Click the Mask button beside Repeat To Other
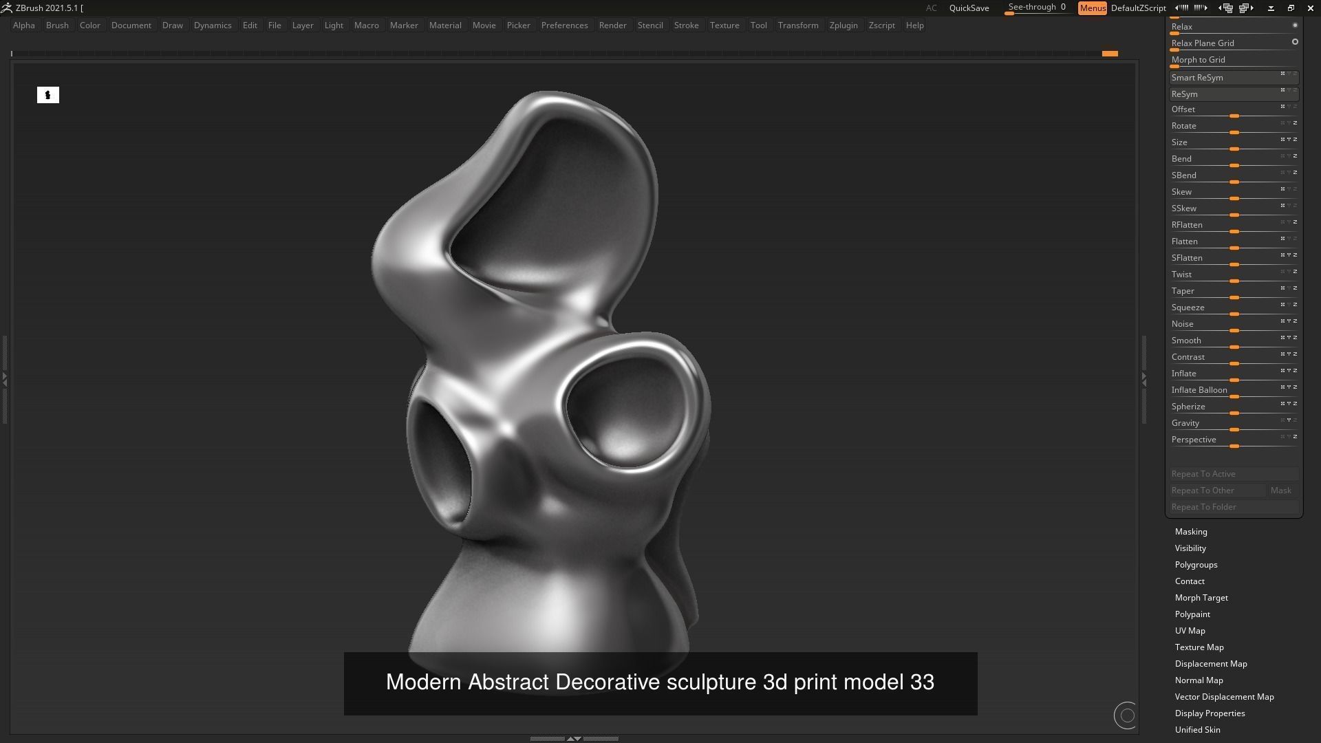Viewport: 1321px width, 743px height. 1283,491
